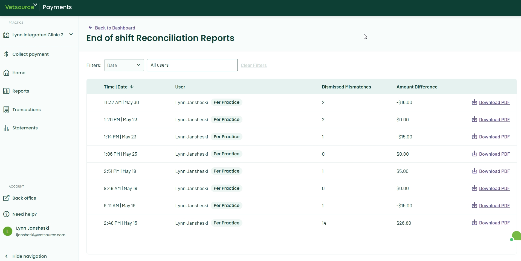Follow the Back to Dashboard link
The height and width of the screenshot is (261, 521).
coord(115,28)
